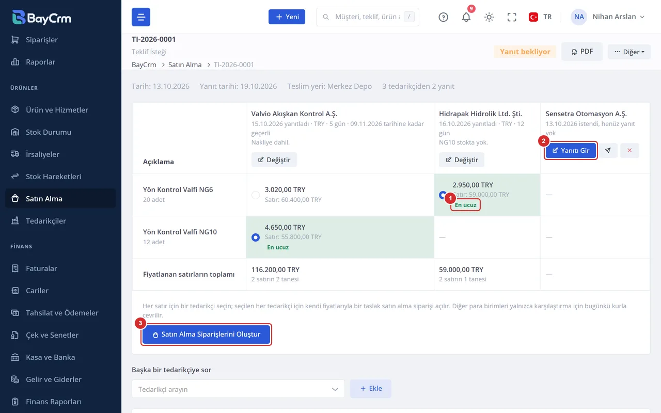Go to Gelir ve Giderler
The height and width of the screenshot is (413, 661).
(60, 379)
